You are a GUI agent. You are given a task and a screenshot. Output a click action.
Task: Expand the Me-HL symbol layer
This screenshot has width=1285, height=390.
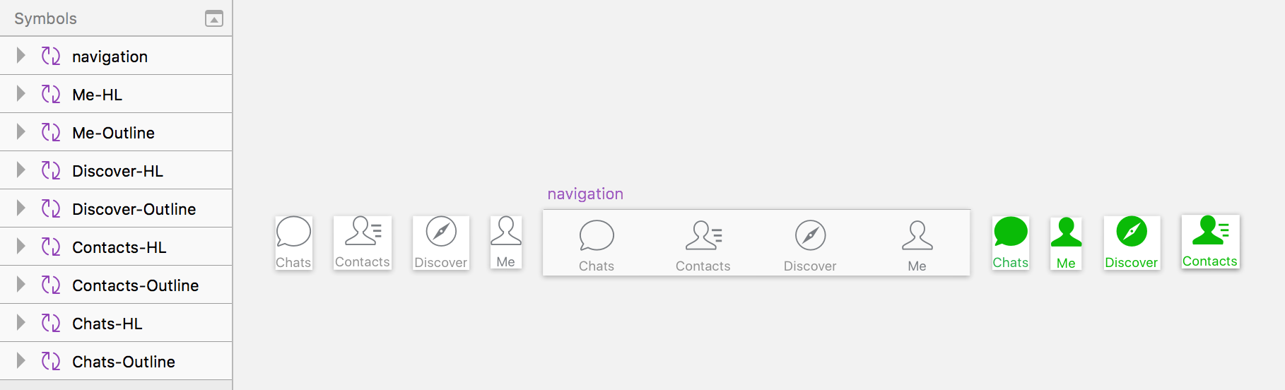20,94
